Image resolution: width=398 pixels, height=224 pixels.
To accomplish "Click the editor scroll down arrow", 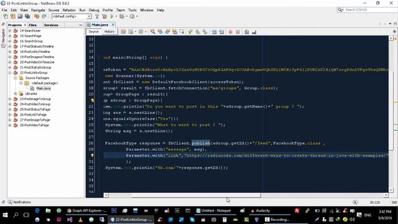I will pyautogui.click(x=391, y=190).
